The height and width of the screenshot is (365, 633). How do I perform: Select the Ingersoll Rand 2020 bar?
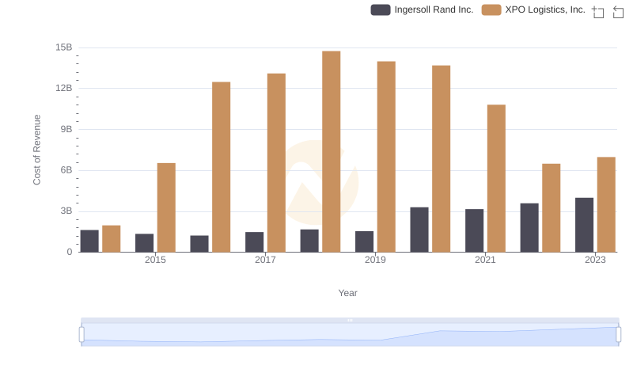419,230
